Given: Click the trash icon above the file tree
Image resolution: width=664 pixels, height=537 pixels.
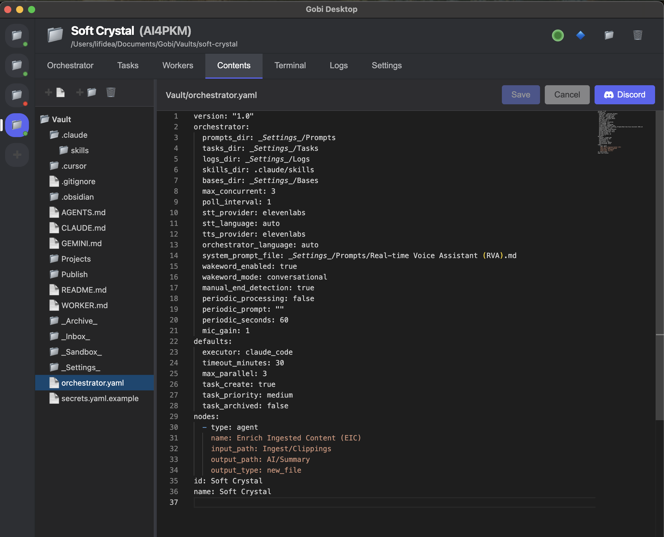Looking at the screenshot, I should point(111,92).
